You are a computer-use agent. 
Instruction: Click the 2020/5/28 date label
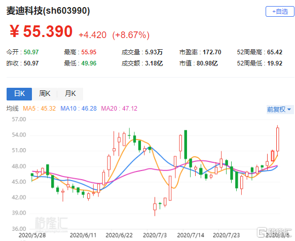pyautogui.click(x=32, y=235)
